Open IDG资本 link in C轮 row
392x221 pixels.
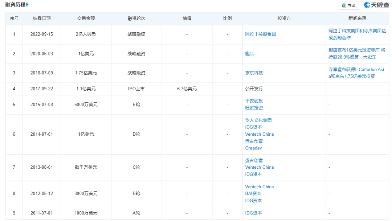253,174
